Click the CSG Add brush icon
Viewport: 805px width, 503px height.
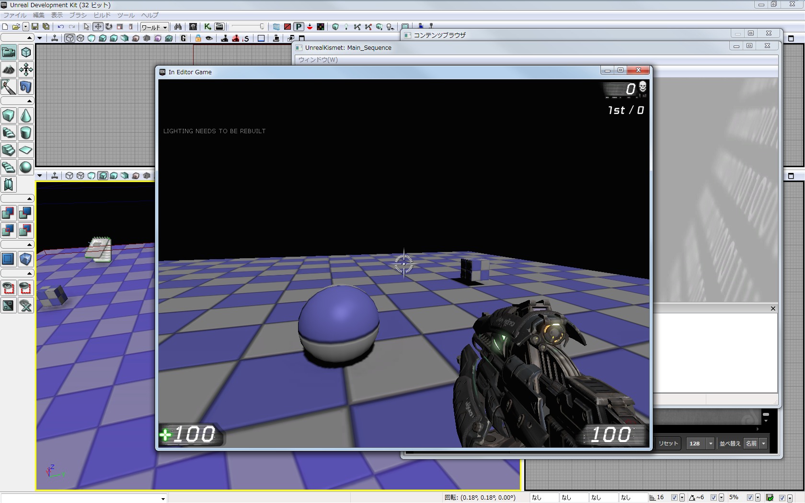(x=9, y=213)
